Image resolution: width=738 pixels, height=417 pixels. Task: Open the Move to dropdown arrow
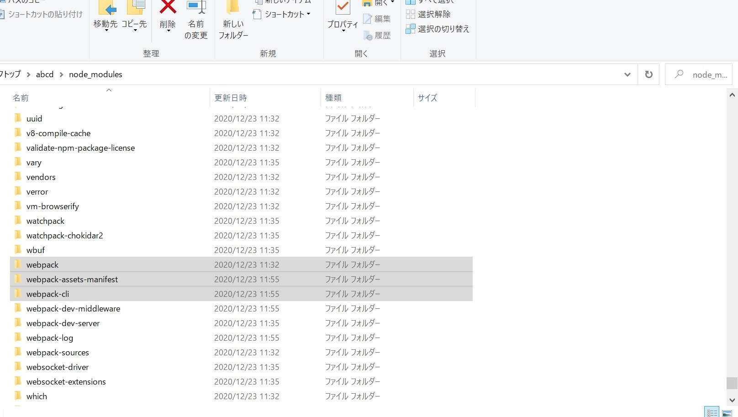(x=106, y=31)
